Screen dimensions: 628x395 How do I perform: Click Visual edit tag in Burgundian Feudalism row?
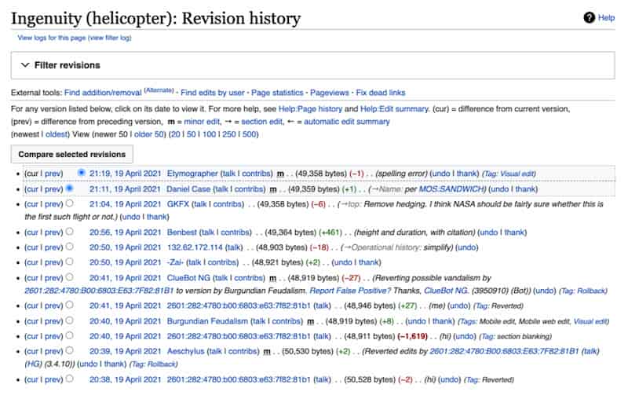coord(590,321)
